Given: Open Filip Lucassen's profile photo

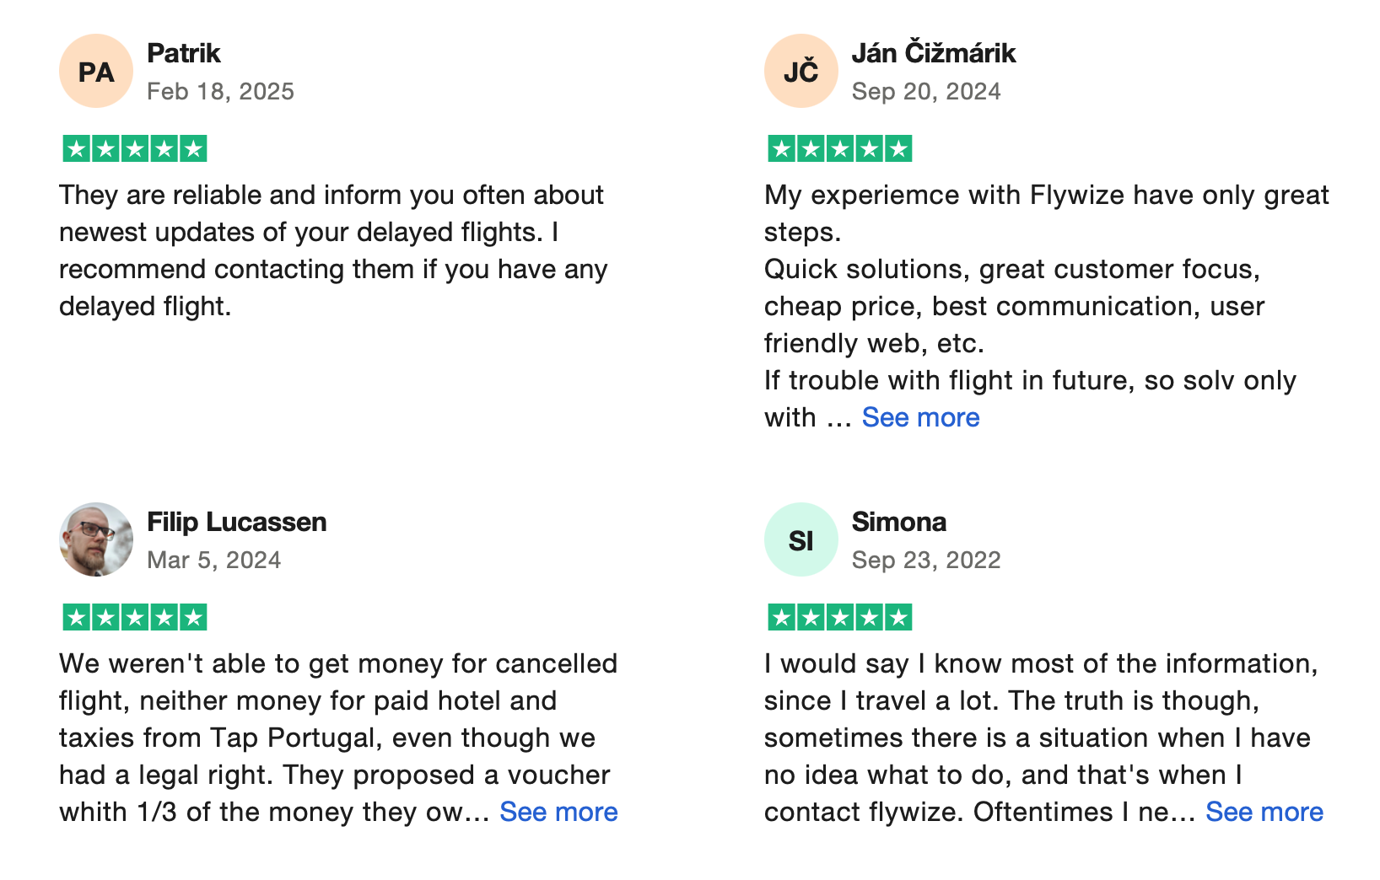Looking at the screenshot, I should tap(96, 539).
